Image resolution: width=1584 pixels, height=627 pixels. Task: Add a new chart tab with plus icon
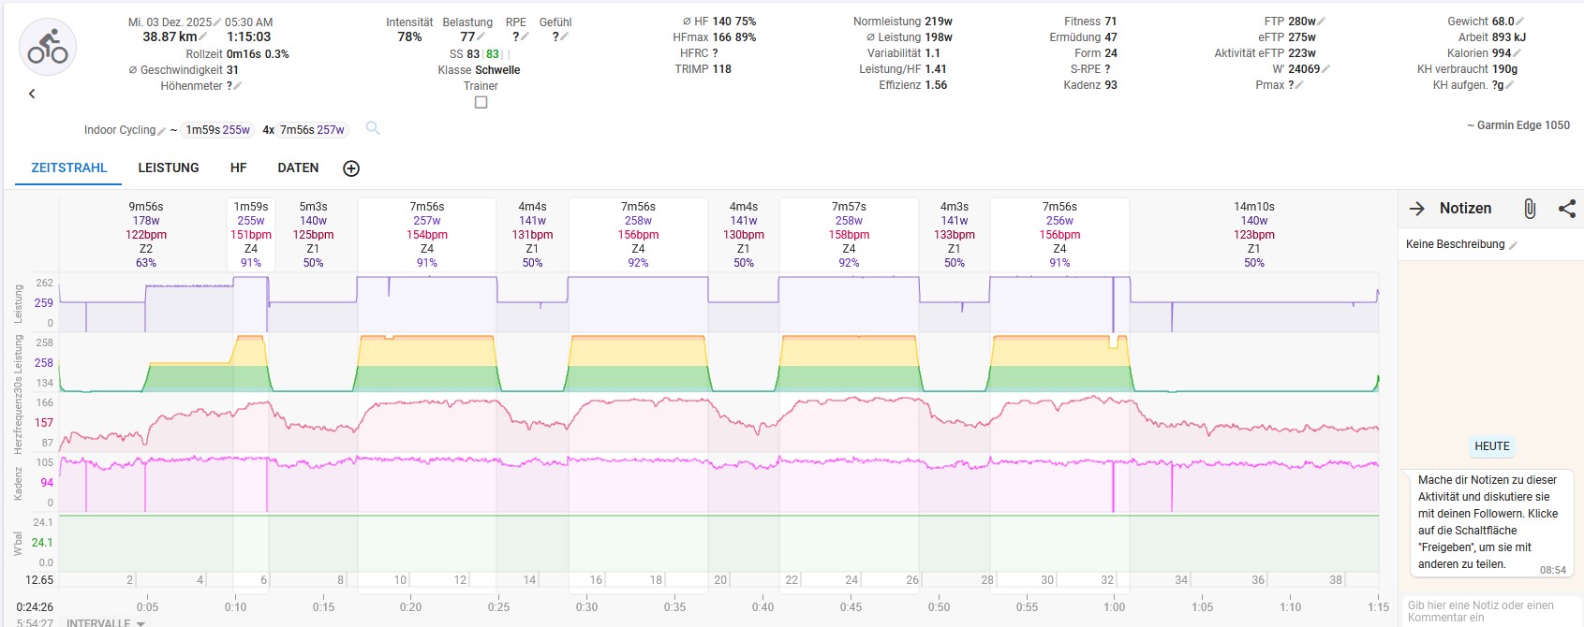[x=351, y=168]
